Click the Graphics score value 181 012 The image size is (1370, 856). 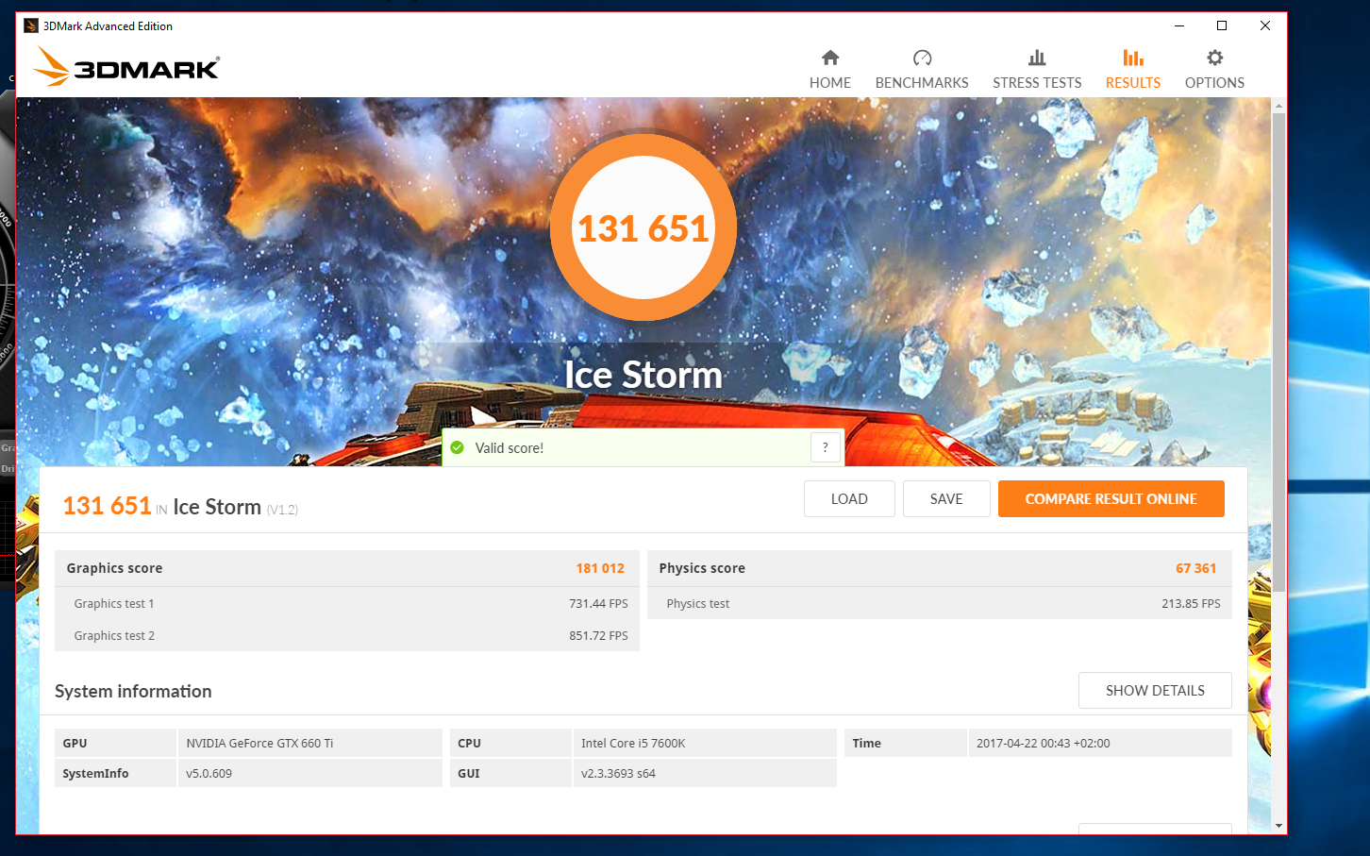[600, 568]
